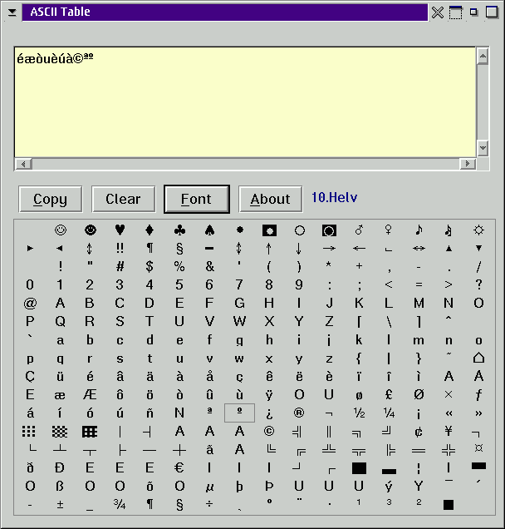Select the male symbol character

(x=359, y=230)
